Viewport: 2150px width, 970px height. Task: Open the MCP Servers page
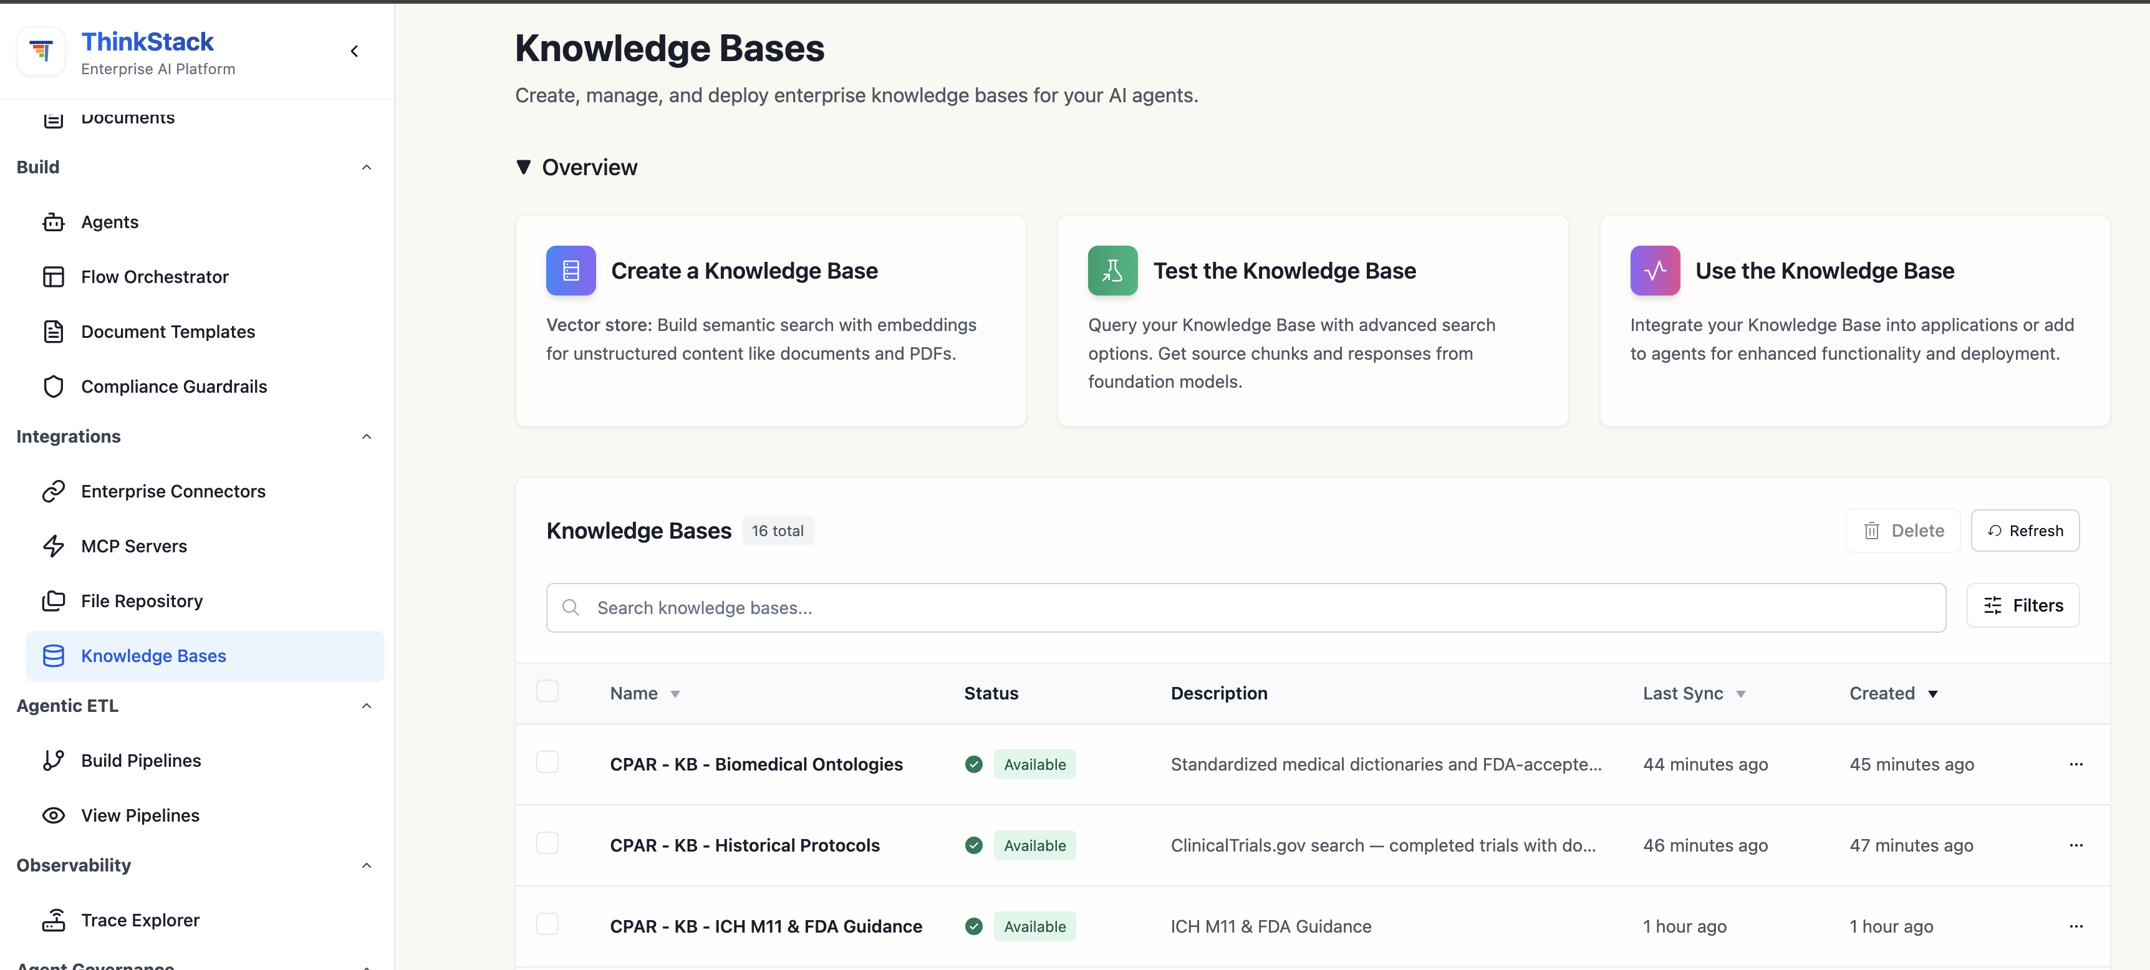(x=205, y=546)
